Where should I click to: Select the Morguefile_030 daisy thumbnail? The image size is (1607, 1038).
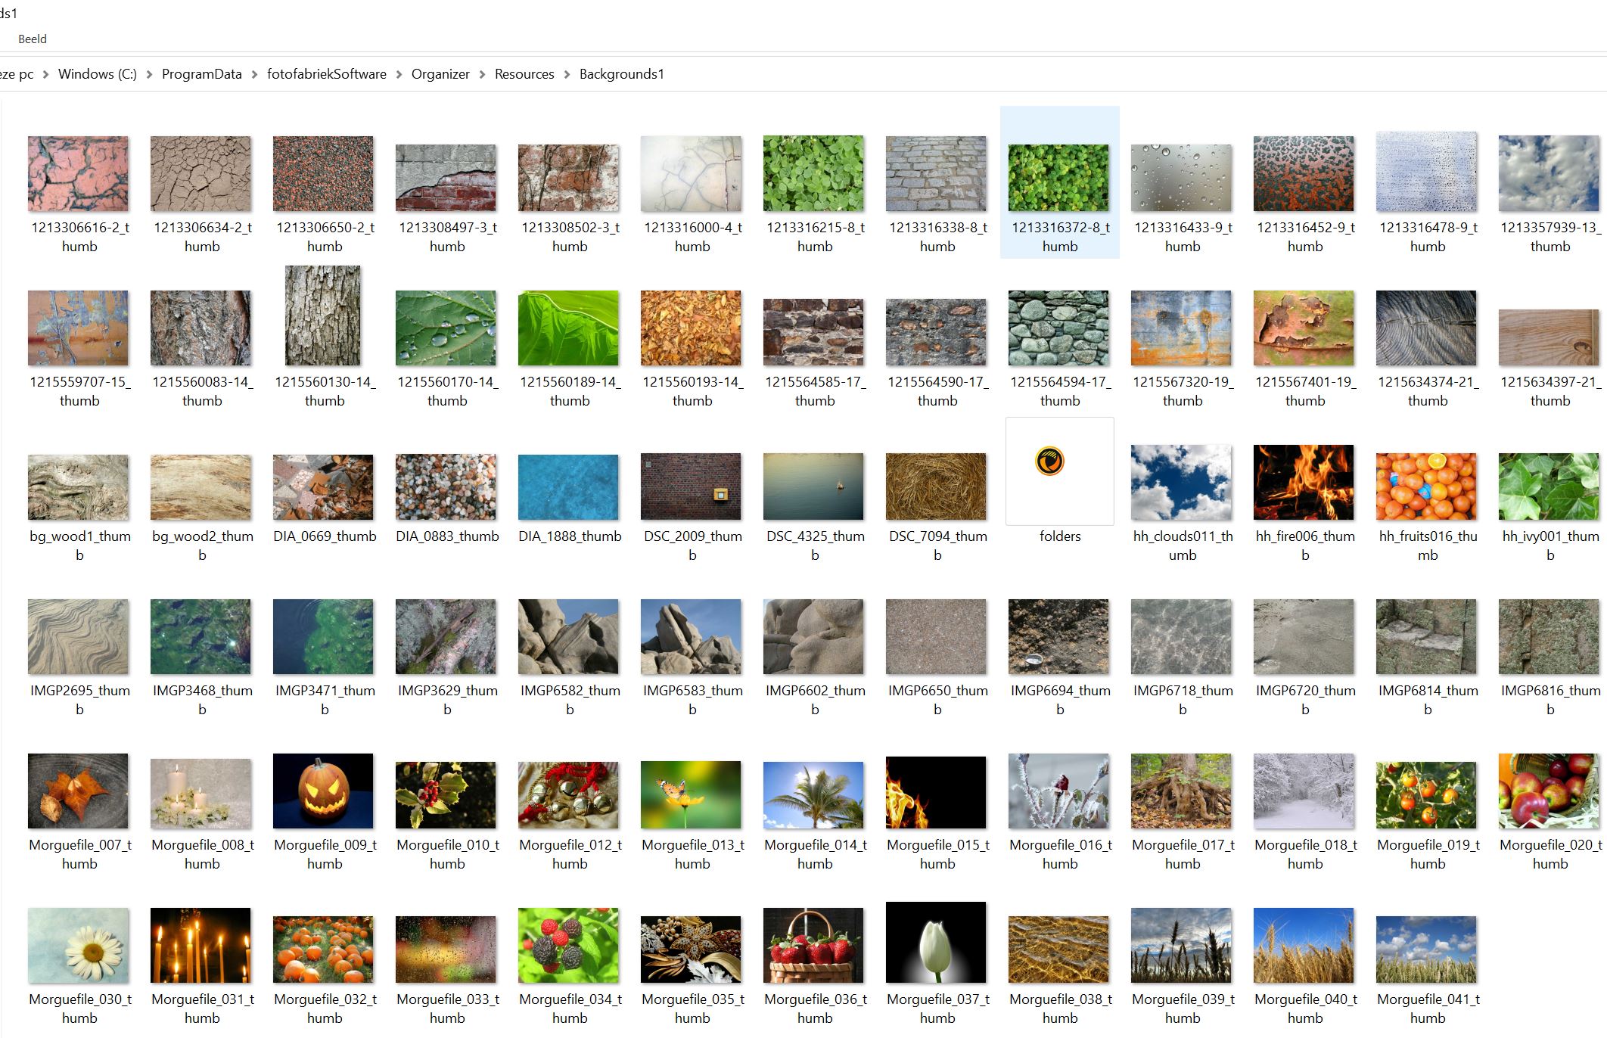(x=78, y=945)
